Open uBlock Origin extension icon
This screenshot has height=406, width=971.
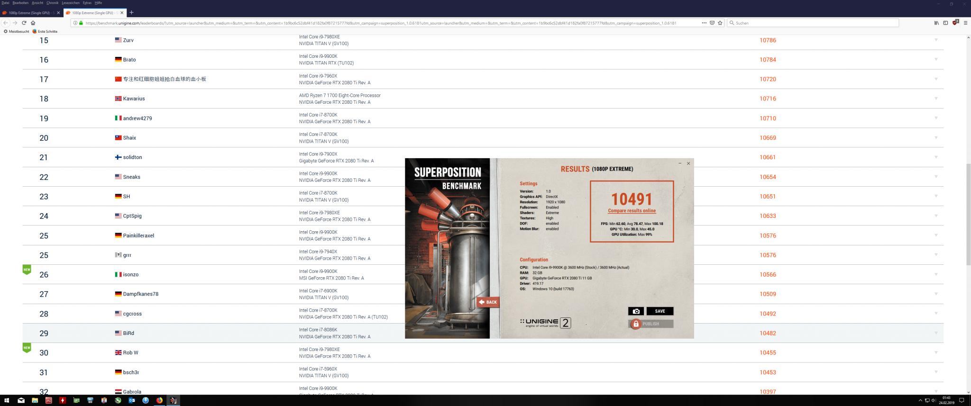click(x=955, y=22)
